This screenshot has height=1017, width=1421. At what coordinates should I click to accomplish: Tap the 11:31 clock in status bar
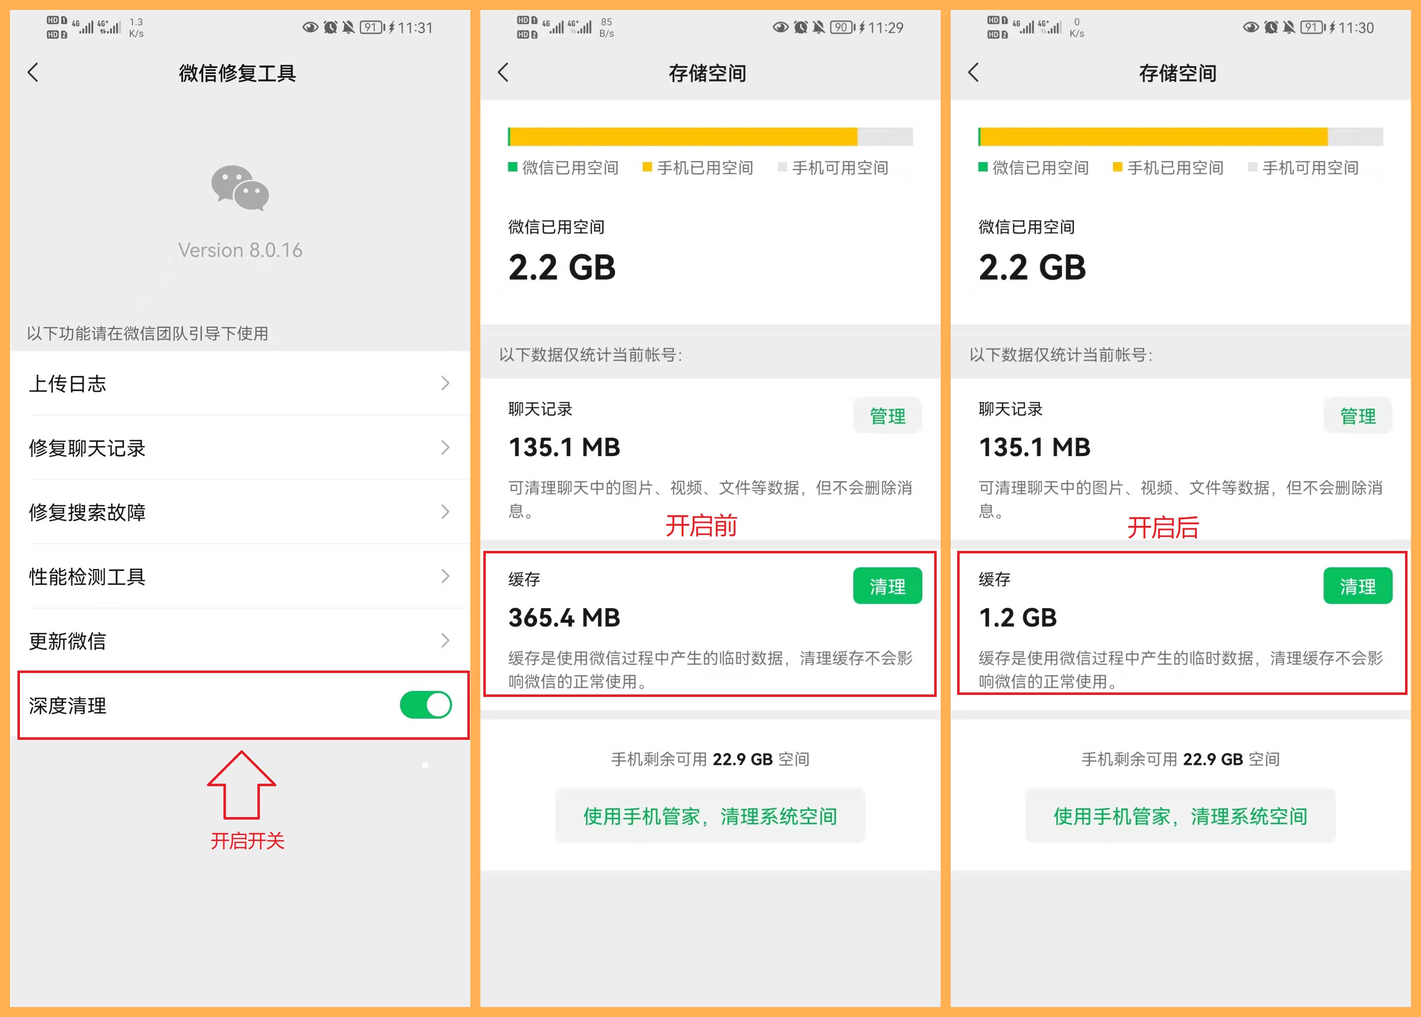point(415,27)
